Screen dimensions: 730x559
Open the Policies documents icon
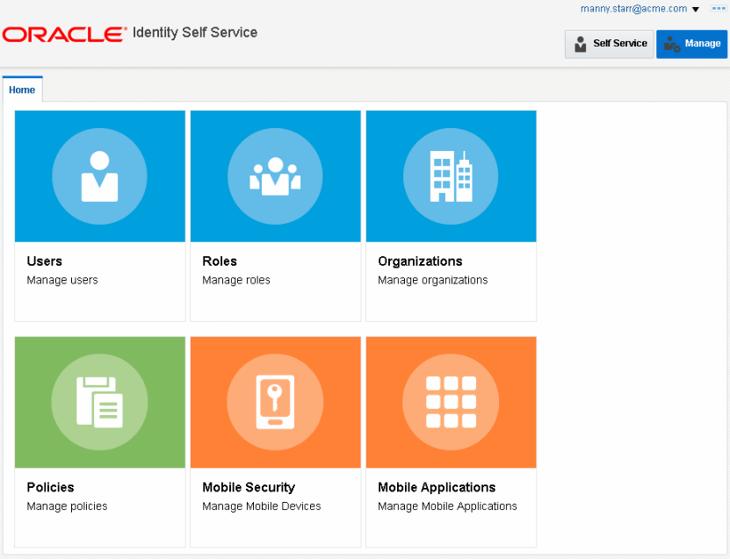pos(99,402)
